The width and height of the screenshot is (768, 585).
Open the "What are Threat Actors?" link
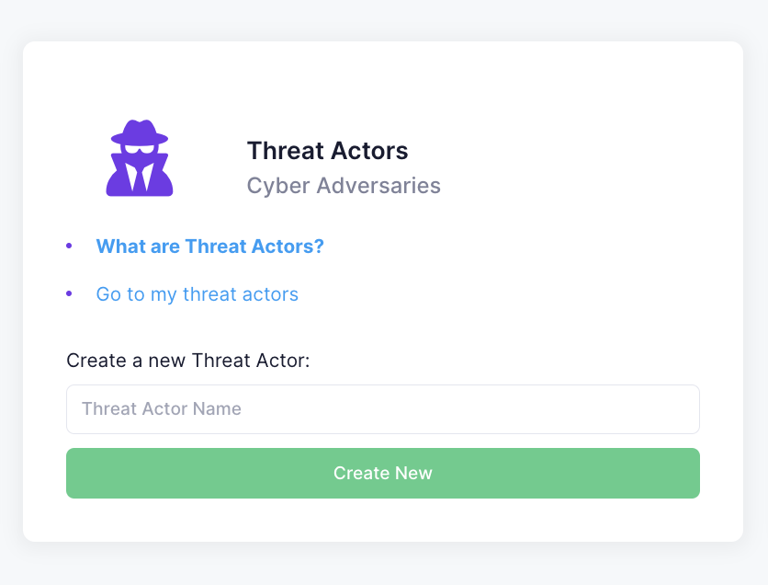[x=210, y=247]
